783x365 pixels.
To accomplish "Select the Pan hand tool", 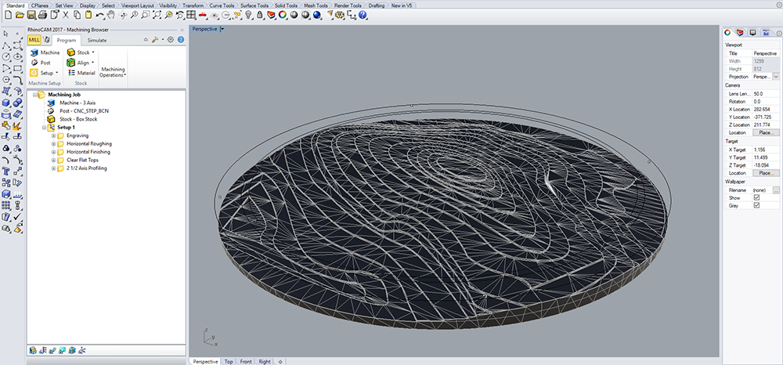I will point(113,15).
